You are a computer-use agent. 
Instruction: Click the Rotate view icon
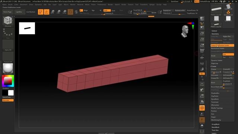point(202,102)
